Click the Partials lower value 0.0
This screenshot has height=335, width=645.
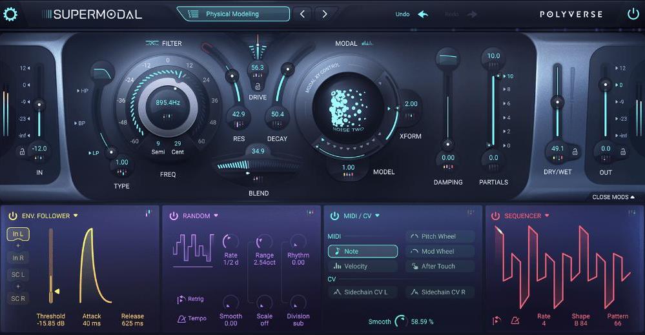coord(494,158)
